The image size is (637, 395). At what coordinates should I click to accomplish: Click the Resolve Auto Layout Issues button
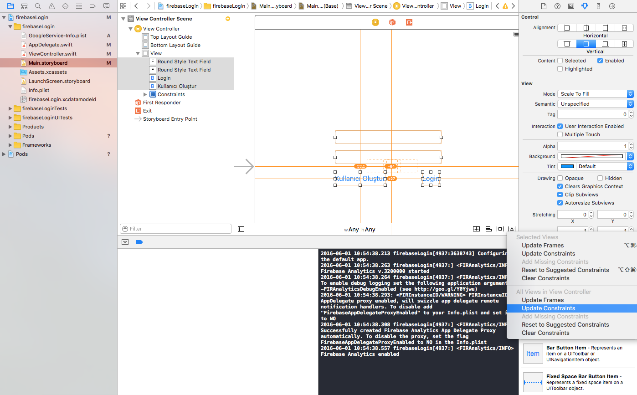[x=512, y=229]
